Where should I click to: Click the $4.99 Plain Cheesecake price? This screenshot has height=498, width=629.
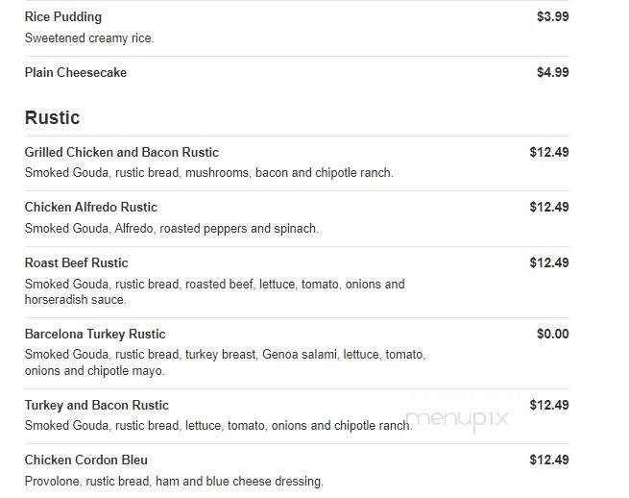tap(552, 73)
